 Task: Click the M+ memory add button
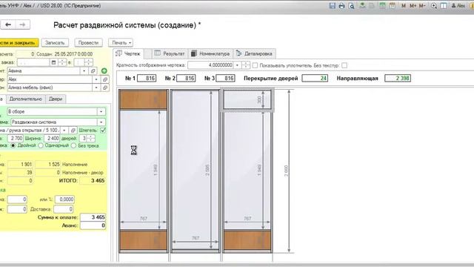click(x=413, y=6)
